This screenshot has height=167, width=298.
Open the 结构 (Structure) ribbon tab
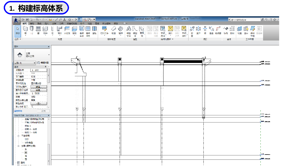(x=32, y=24)
